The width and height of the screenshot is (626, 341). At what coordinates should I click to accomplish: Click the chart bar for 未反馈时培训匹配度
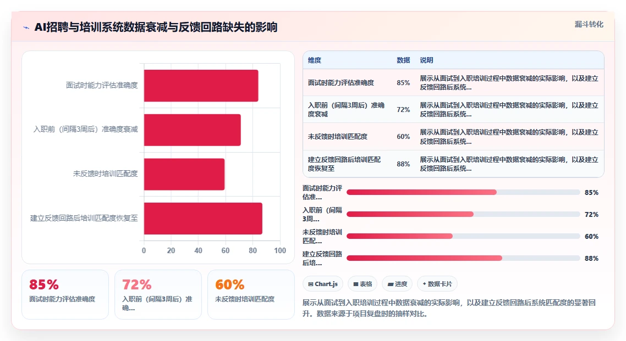pos(184,174)
